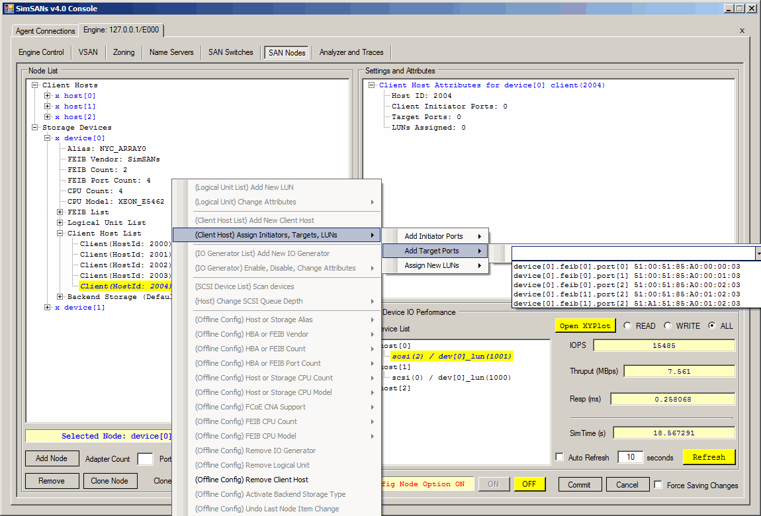Viewport: 761px width, 516px height.
Task: Expand device[1] storage device node
Action: [x=48, y=308]
